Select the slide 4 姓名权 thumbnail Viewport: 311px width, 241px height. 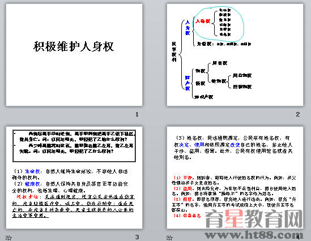(235, 178)
